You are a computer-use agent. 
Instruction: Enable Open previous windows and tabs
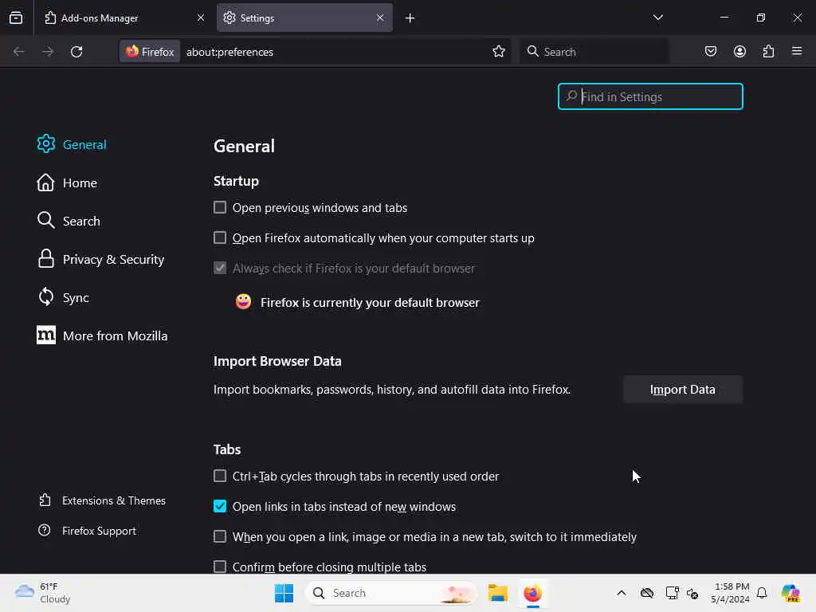[220, 208]
